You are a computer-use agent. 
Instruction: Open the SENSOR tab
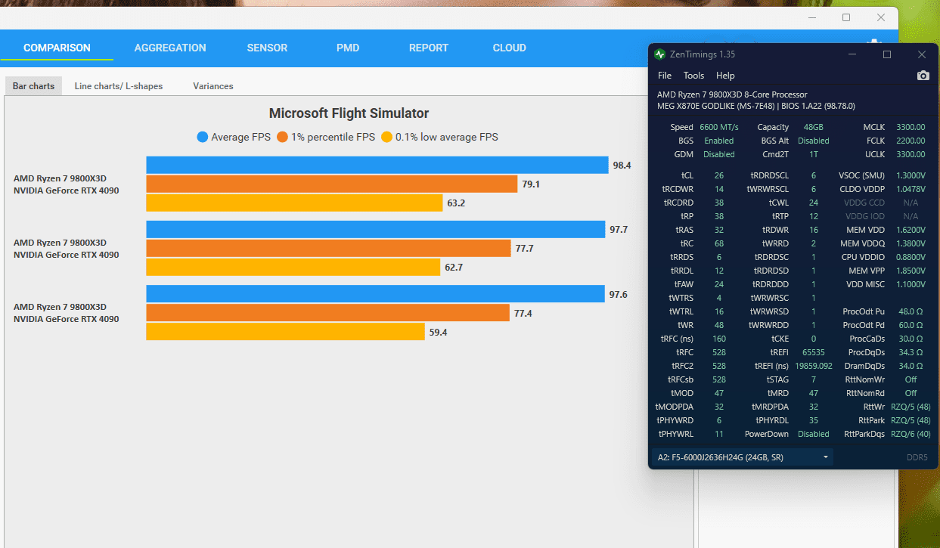(x=267, y=48)
